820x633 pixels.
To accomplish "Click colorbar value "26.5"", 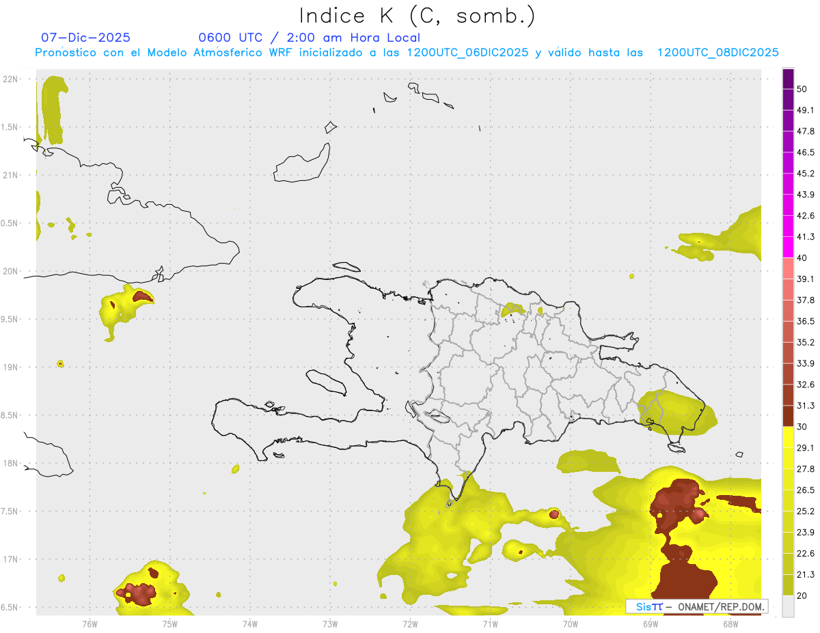I will [x=806, y=490].
